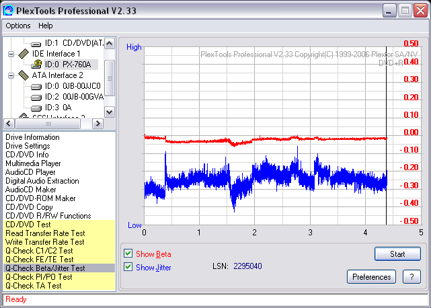Select ATA Interface 2 node
The height and width of the screenshot is (308, 431).
click(x=57, y=75)
